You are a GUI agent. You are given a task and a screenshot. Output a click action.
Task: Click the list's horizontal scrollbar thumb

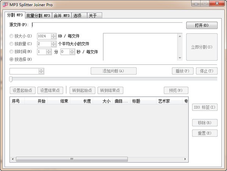click(x=72, y=159)
